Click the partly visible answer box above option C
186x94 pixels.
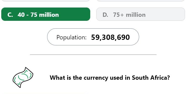(x=46, y=1)
